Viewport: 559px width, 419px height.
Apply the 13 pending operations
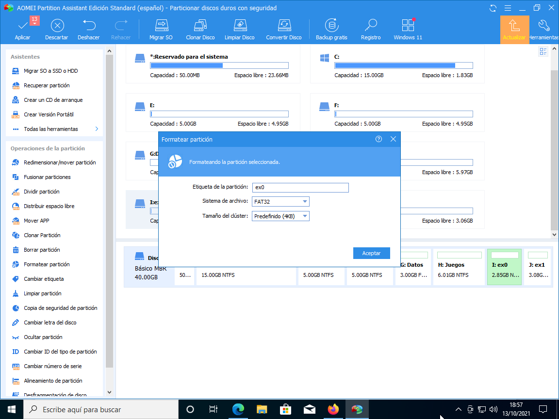(23, 30)
